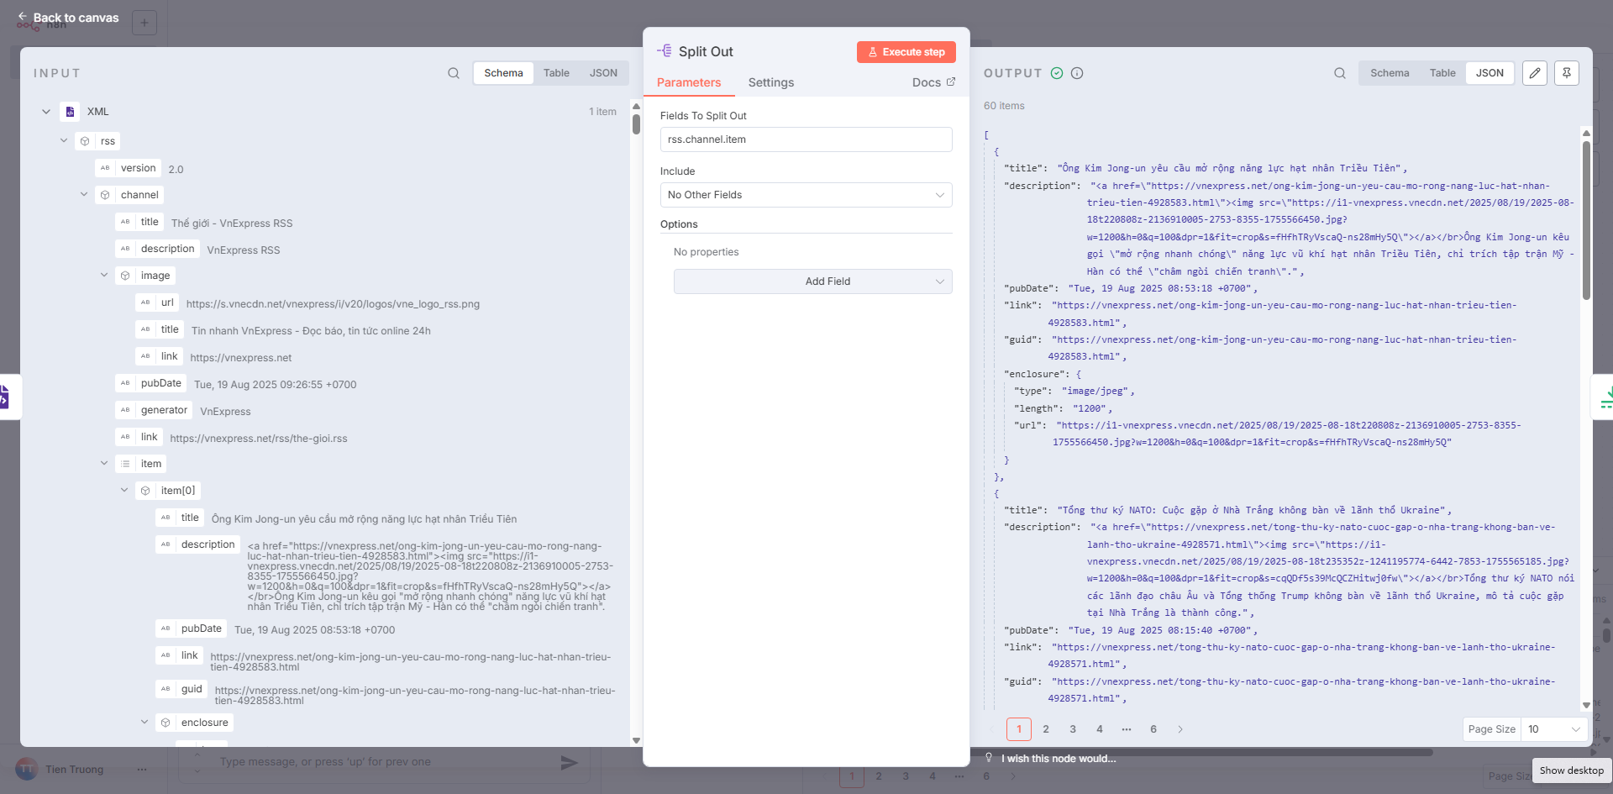The width and height of the screenshot is (1613, 794).
Task: Switch output view to JSON
Action: click(x=1490, y=73)
